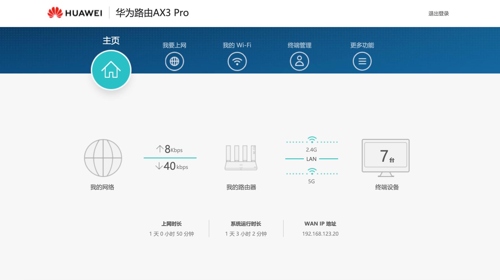
Task: Click 退出登录 to log out
Action: click(438, 14)
